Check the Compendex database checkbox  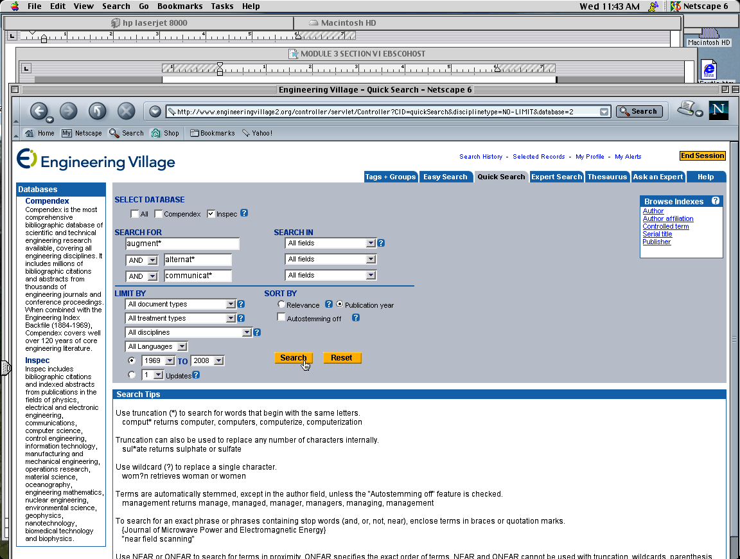(x=159, y=214)
